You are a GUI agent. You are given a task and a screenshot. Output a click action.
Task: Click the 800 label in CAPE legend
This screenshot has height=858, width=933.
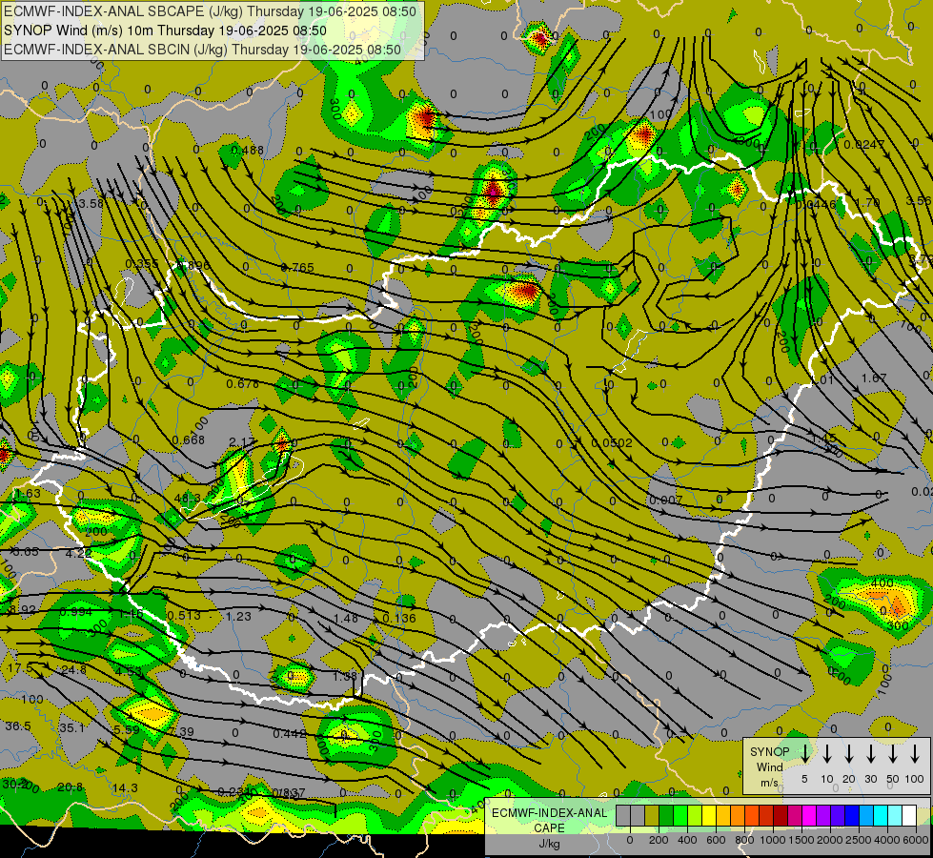[744, 840]
